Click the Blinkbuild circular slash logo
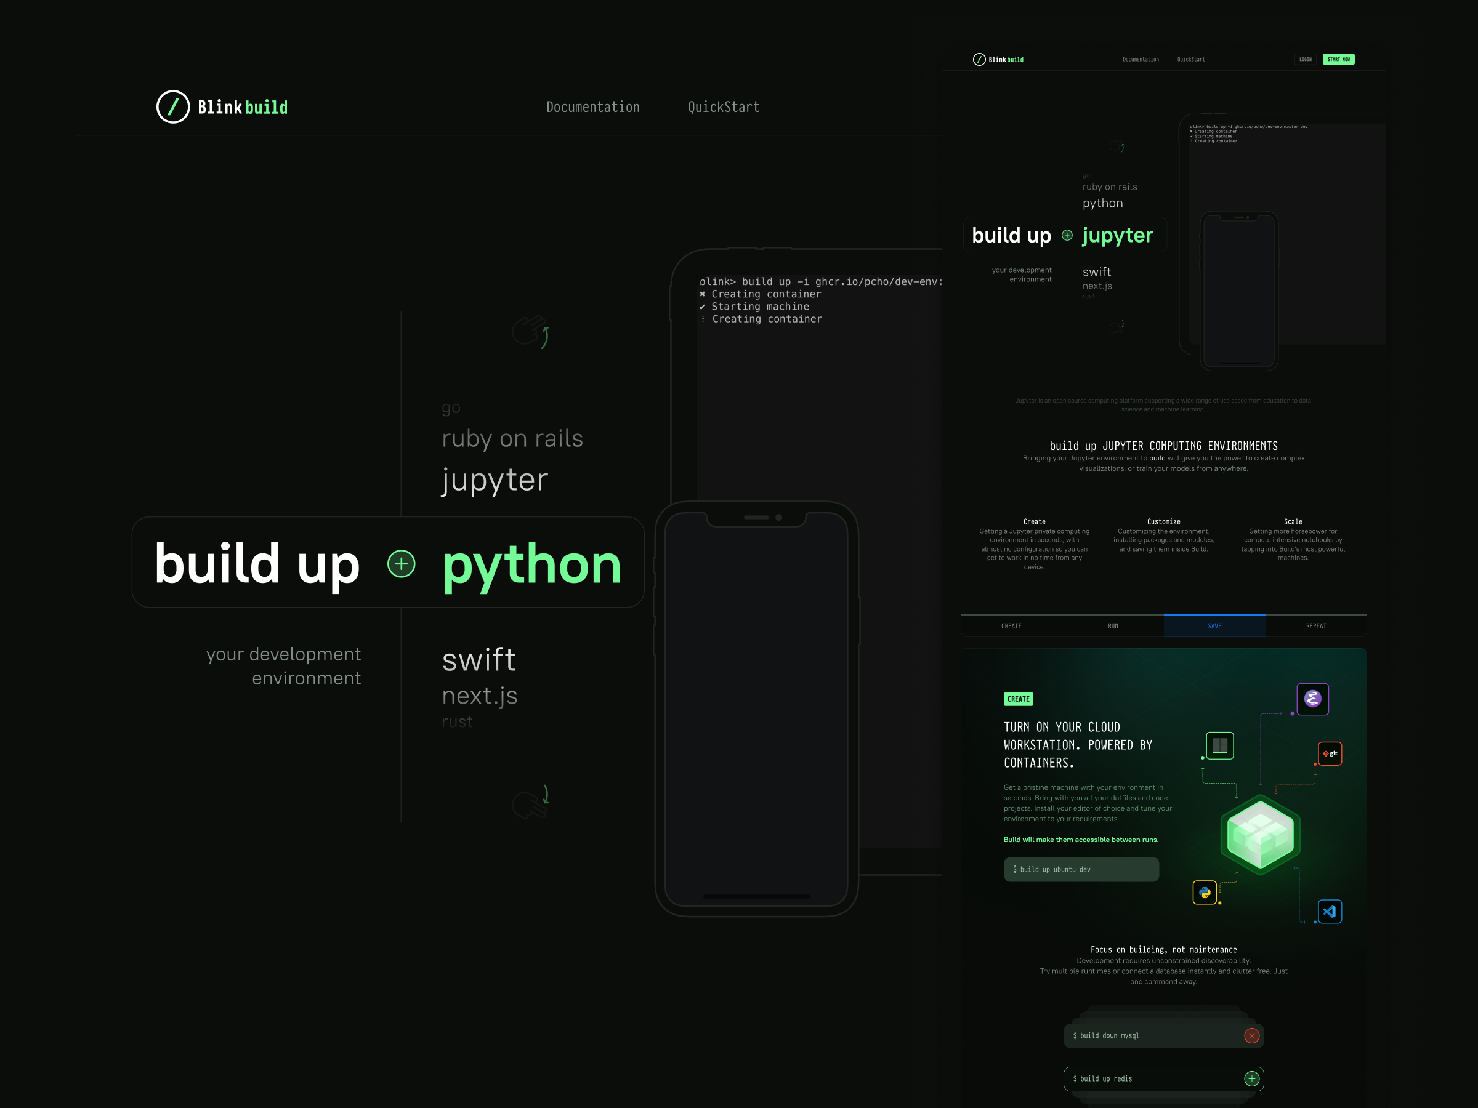 (x=173, y=107)
